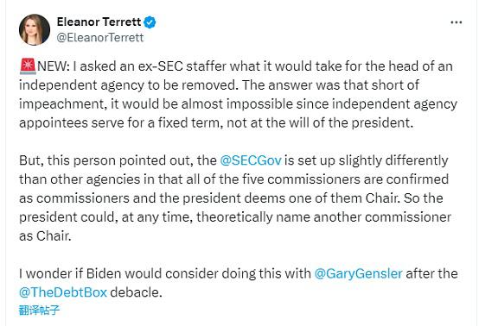Open the three-dot more options menu
The width and height of the screenshot is (479, 326).
457,22
